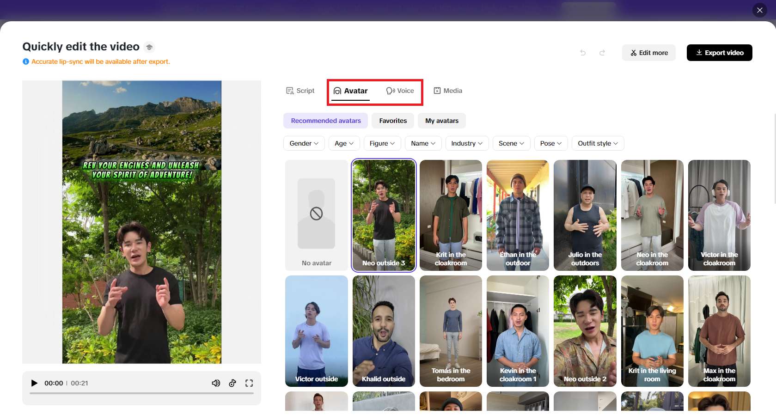Viewport: 776px width, 415px height.
Task: Select the Ethan in the outdoor avatar
Action: coord(518,215)
